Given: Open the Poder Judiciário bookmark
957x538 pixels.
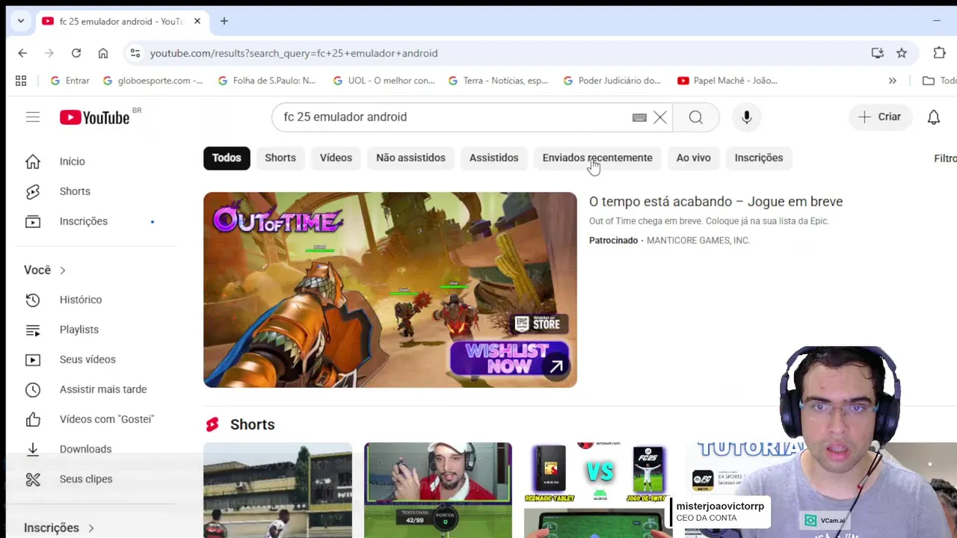Looking at the screenshot, I should click(x=612, y=81).
